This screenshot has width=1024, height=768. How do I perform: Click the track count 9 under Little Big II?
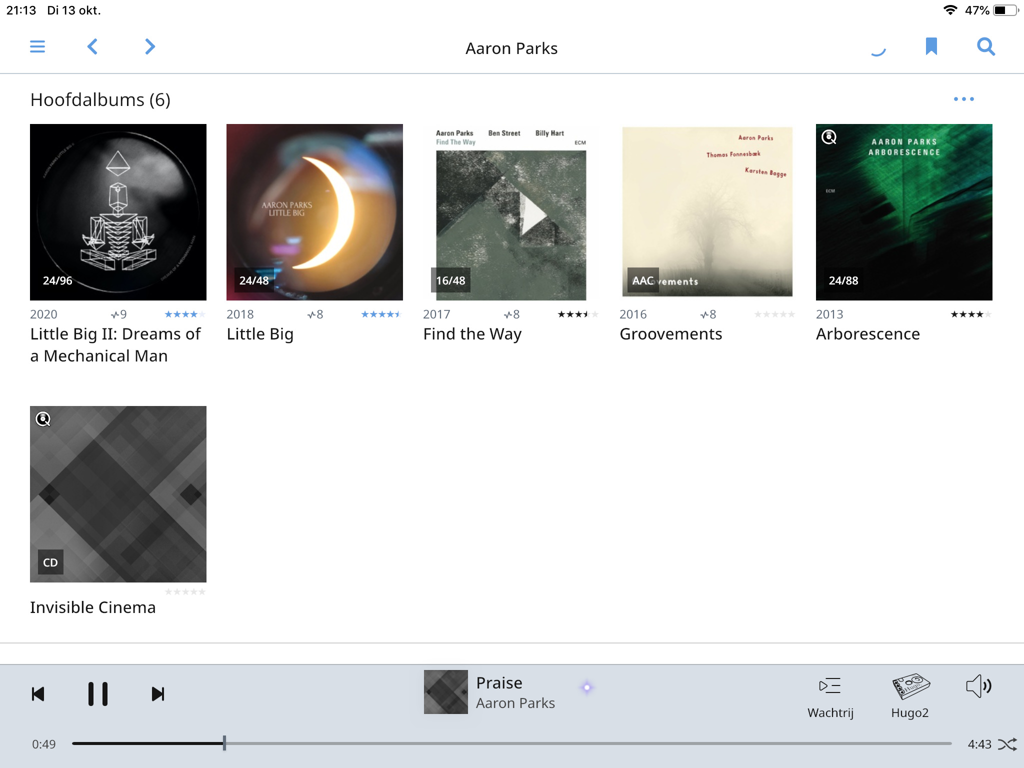coord(119,314)
